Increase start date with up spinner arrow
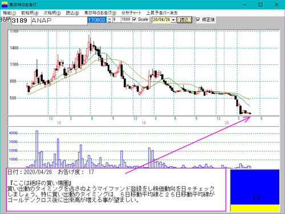The height and width of the screenshot is (214, 285). [109, 19]
